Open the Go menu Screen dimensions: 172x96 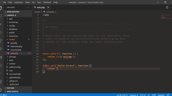click(x=33, y=2)
